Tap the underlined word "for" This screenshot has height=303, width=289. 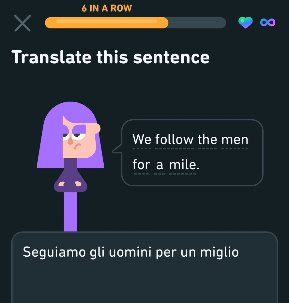[141, 165]
